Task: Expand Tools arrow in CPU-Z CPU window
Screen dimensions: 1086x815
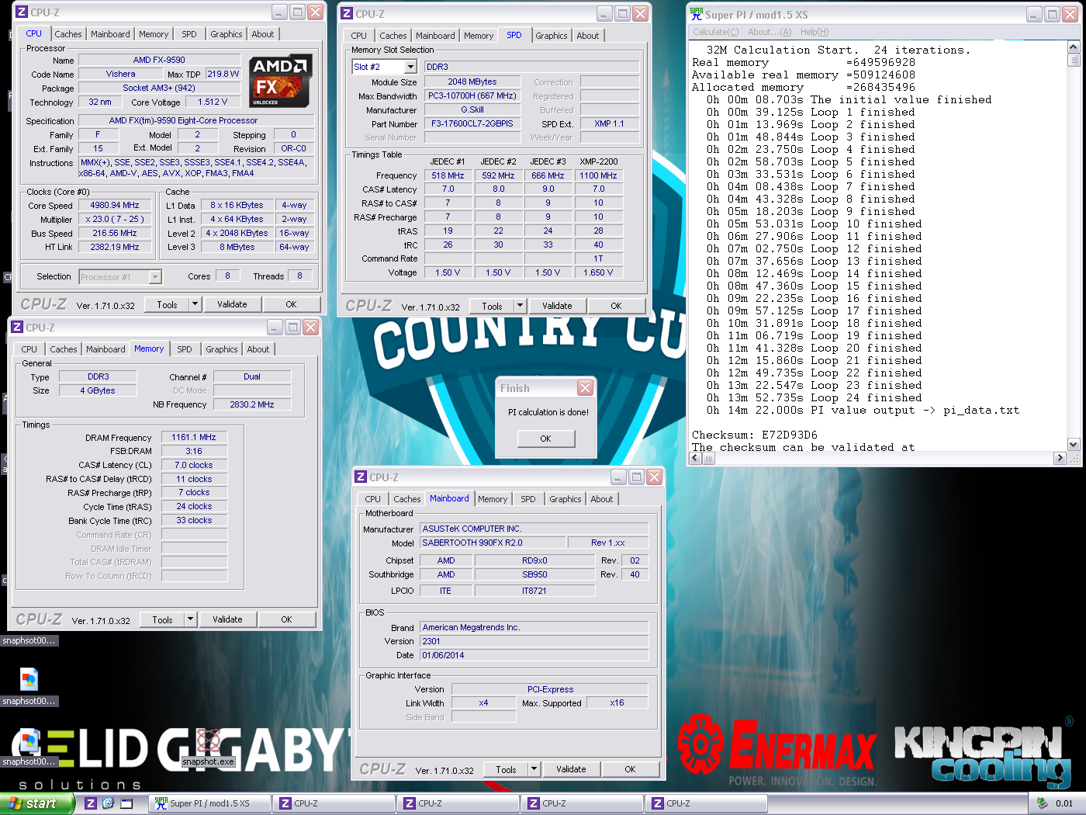Action: pyautogui.click(x=195, y=304)
